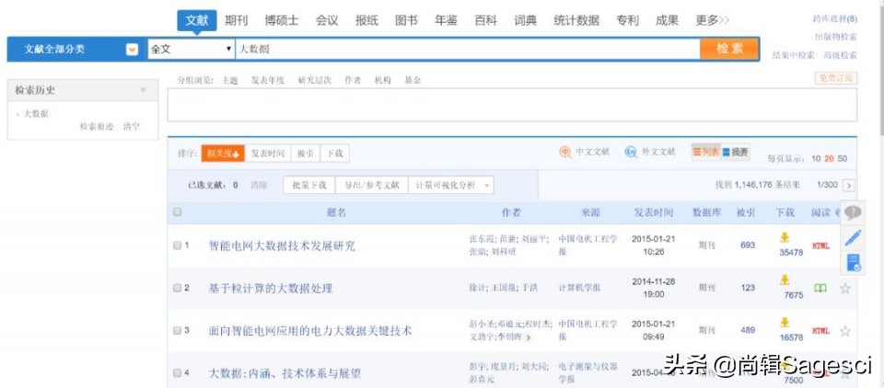Check the box for row 4

pos(177,372)
